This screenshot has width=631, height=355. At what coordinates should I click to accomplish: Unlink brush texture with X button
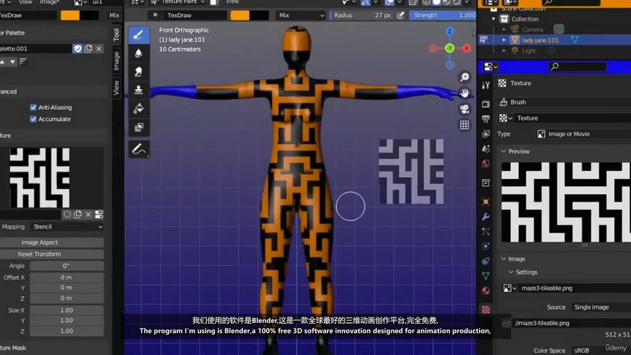(88, 214)
